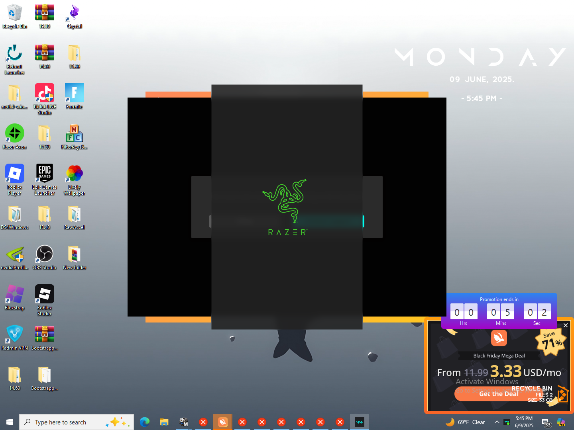Switch to the Razer app taskbar button
The width and height of the screenshot is (574, 430).
(x=360, y=422)
